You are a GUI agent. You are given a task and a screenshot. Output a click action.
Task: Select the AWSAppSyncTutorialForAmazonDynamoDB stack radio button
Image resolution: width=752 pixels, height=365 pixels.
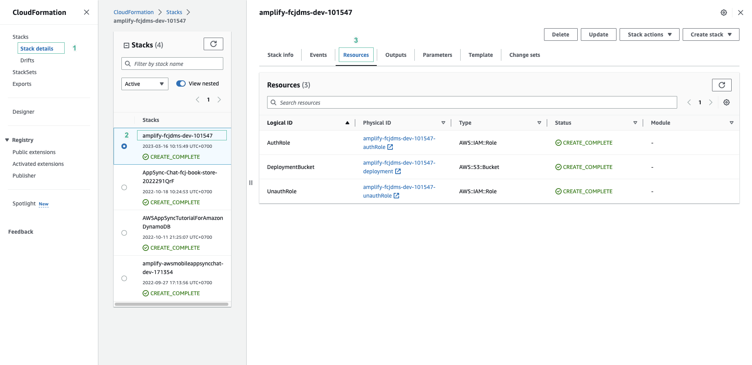point(124,233)
